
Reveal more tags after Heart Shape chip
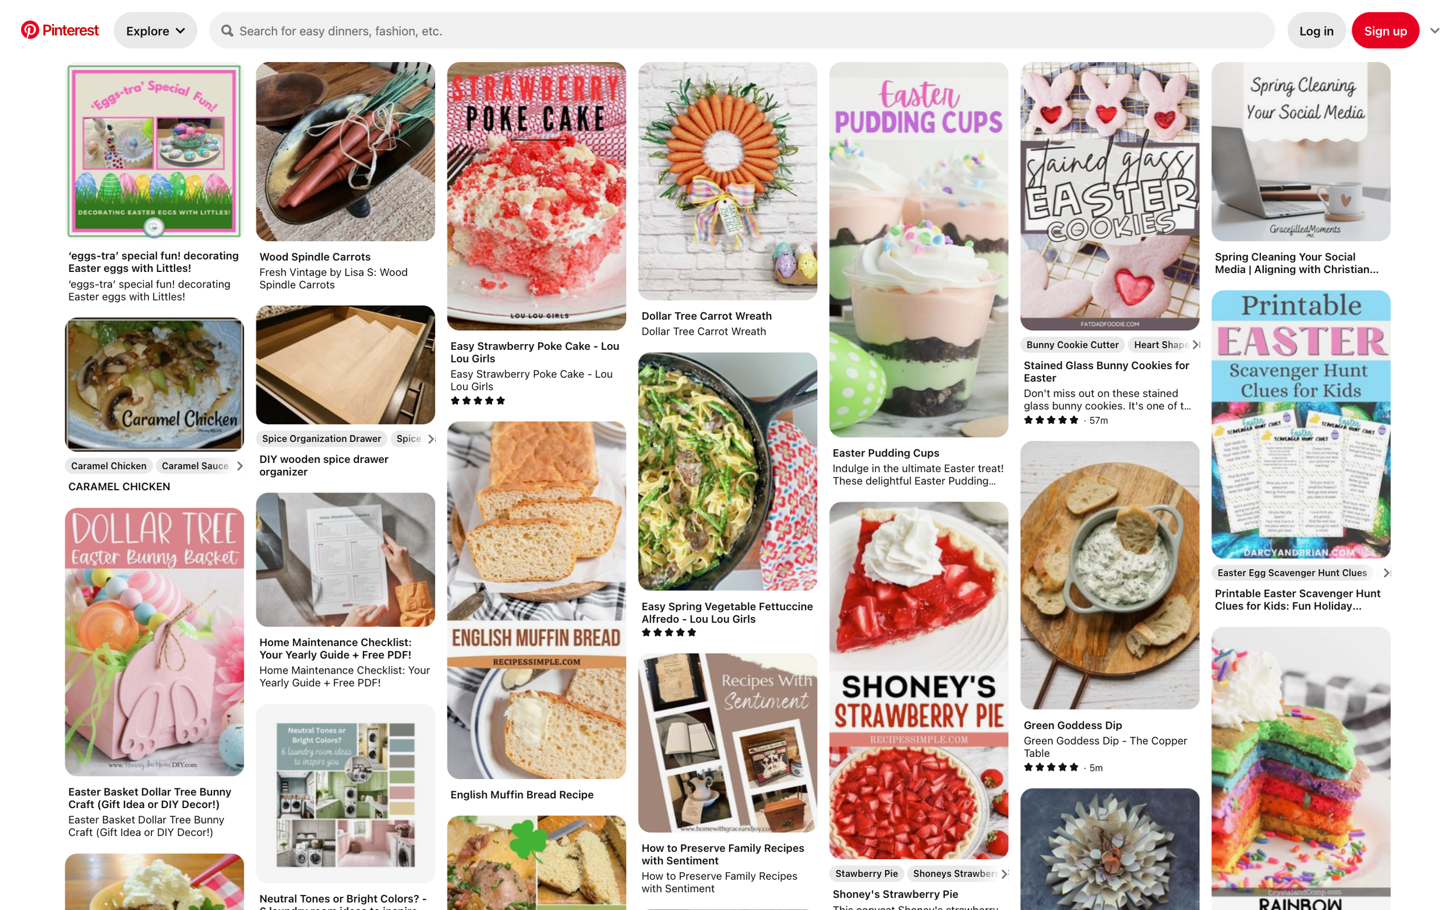[x=1196, y=345]
